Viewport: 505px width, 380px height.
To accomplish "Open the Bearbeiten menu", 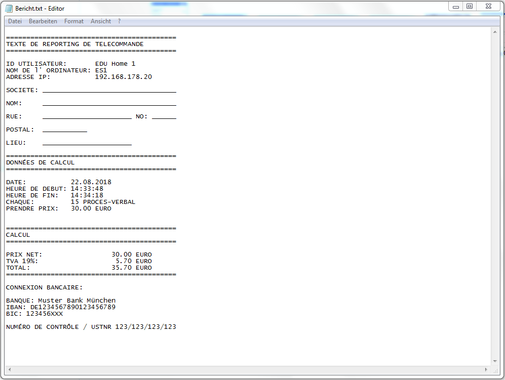I will pyautogui.click(x=43, y=21).
